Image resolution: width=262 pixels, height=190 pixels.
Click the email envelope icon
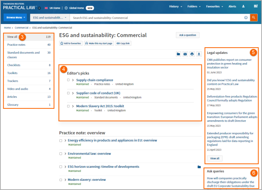pos(185,54)
